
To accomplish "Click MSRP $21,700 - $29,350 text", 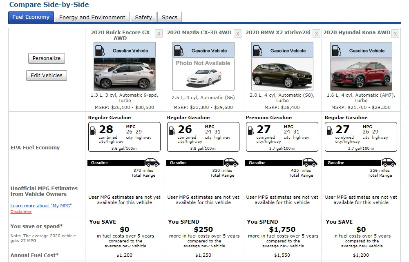I will [361, 107].
